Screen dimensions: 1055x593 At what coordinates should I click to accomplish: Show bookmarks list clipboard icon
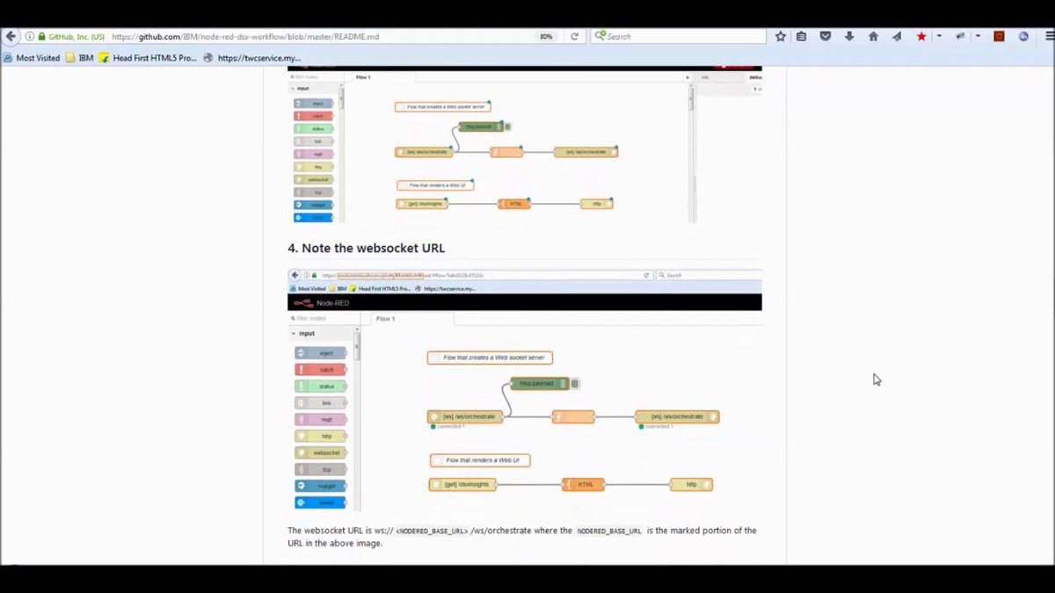(802, 37)
